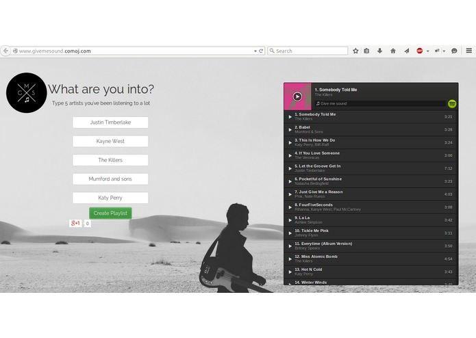Play track 10 Tickle Me Pink

tap(290, 233)
